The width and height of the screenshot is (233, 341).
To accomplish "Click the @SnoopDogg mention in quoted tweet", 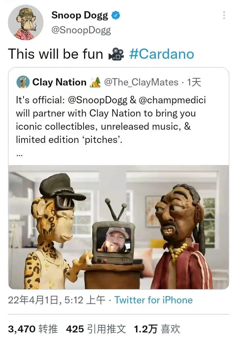I will (x=98, y=100).
